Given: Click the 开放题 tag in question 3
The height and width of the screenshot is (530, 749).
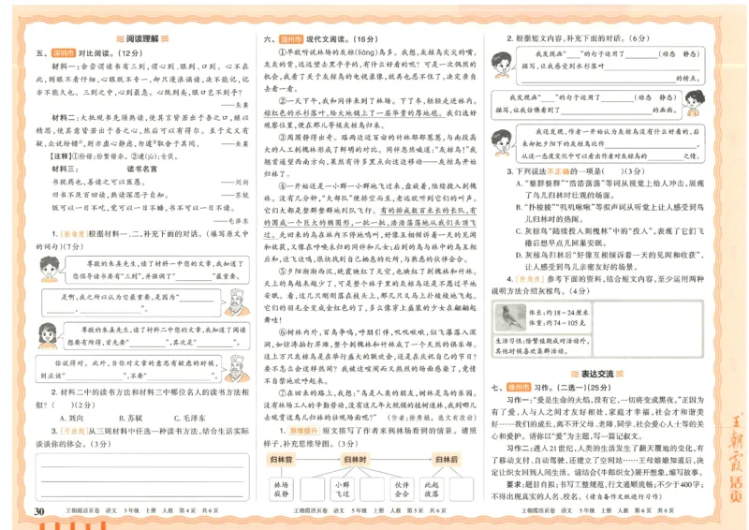Looking at the screenshot, I should point(74,431).
